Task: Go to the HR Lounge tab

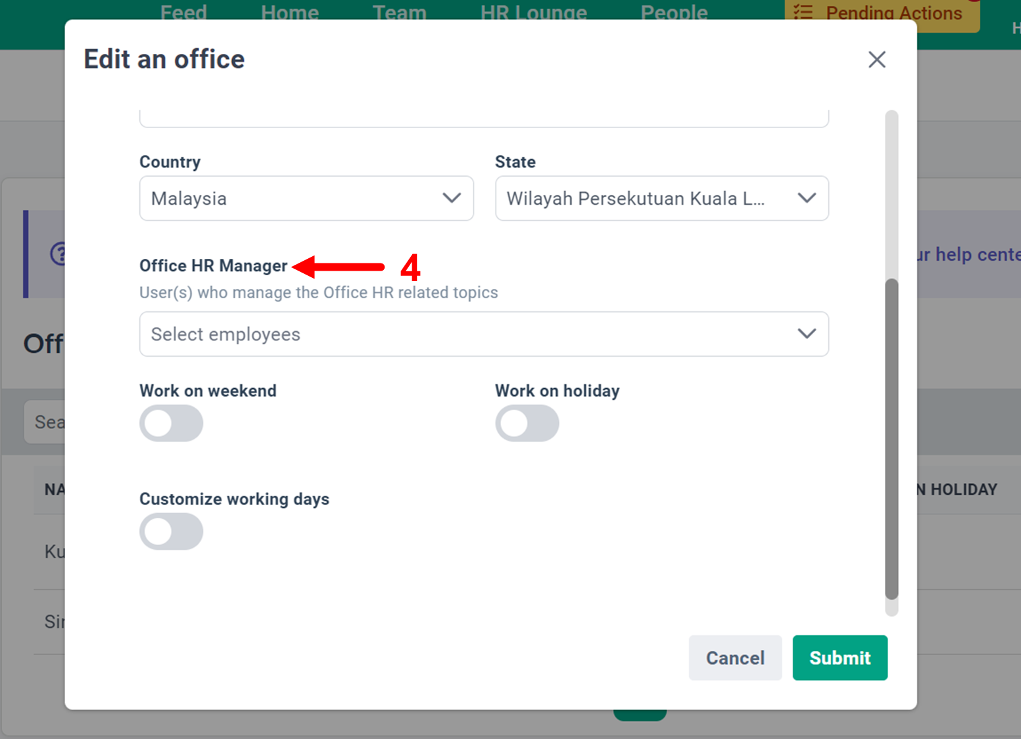Action: (533, 12)
